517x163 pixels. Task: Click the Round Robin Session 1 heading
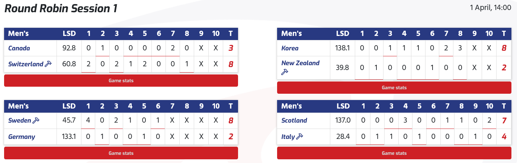point(61,9)
